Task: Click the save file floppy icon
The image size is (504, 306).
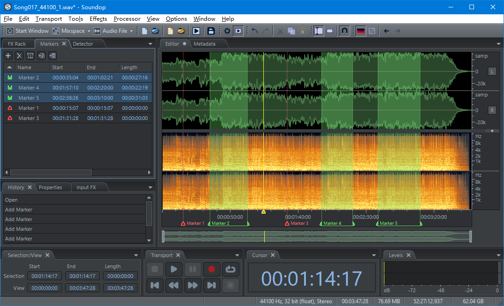Action: pos(211,31)
